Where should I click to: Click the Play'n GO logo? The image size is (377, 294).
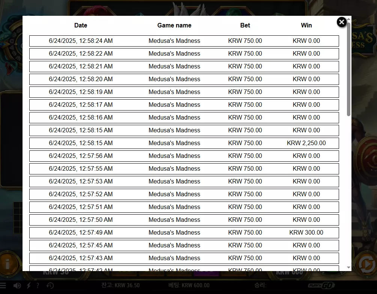(x=321, y=286)
